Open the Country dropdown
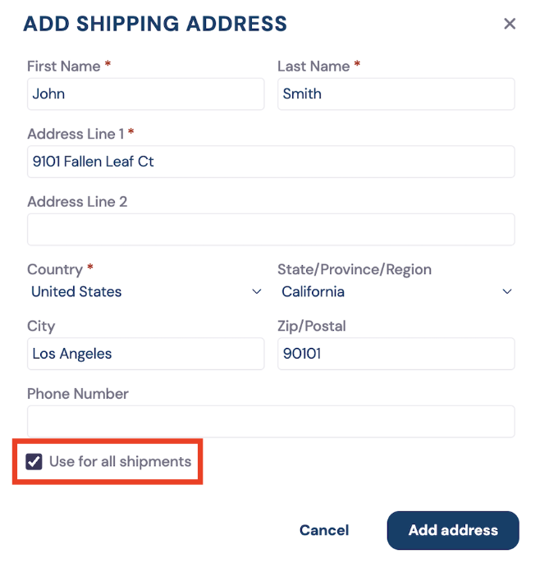This screenshot has height=567, width=540. (145, 291)
